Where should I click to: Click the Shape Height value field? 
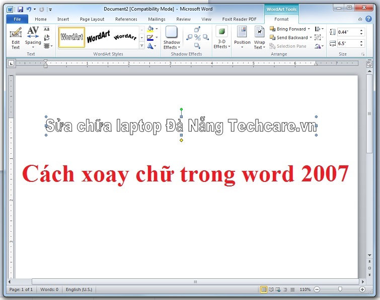348,32
